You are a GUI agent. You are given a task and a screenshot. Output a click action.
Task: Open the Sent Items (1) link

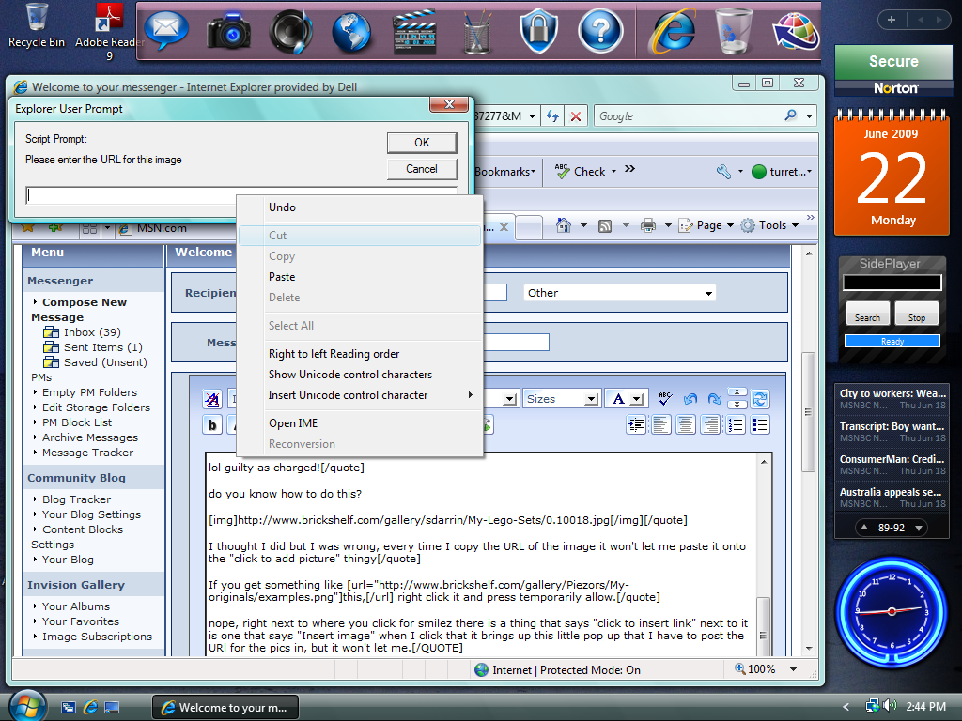pyautogui.click(x=103, y=347)
